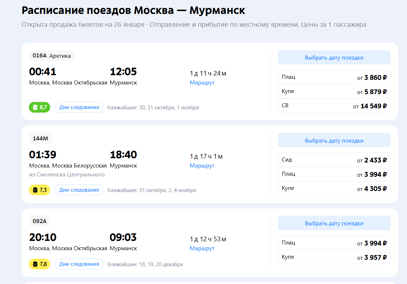Select СВ fare from 14 549 ₽
The image size is (407, 284).
click(x=334, y=105)
